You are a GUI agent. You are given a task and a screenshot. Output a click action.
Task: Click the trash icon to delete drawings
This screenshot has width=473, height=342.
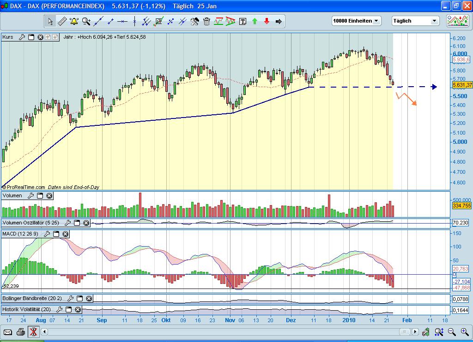click(x=206, y=21)
